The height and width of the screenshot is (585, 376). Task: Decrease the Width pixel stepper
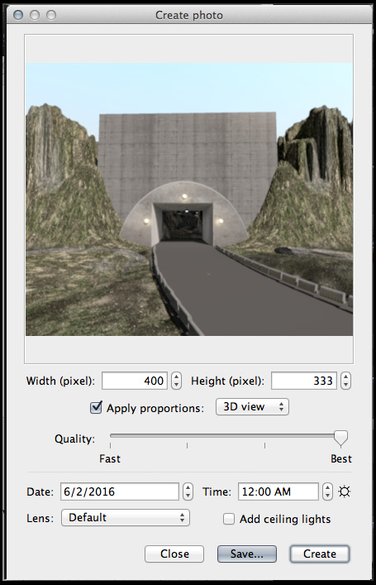coord(177,385)
